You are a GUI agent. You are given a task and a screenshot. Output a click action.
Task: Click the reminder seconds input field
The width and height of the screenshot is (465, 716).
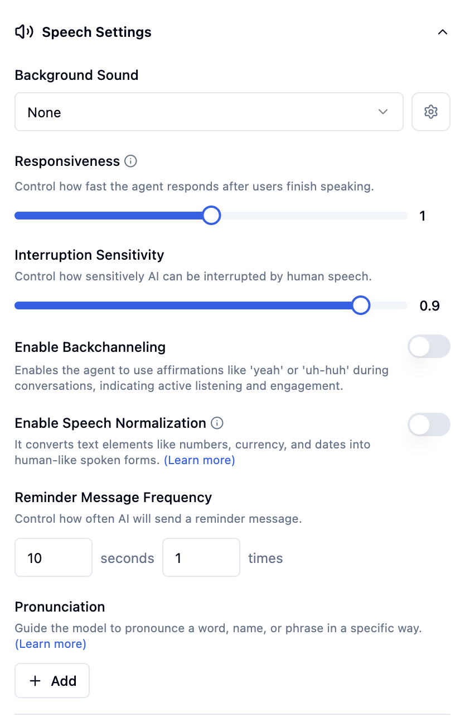click(x=53, y=557)
